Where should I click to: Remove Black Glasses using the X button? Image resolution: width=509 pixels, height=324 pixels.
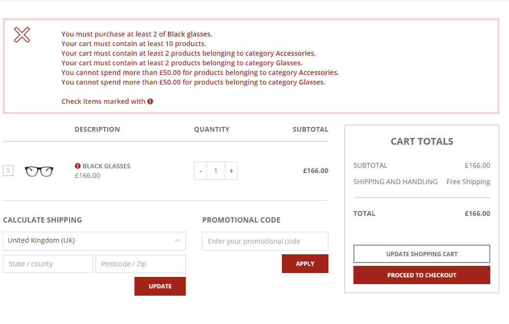(x=8, y=171)
